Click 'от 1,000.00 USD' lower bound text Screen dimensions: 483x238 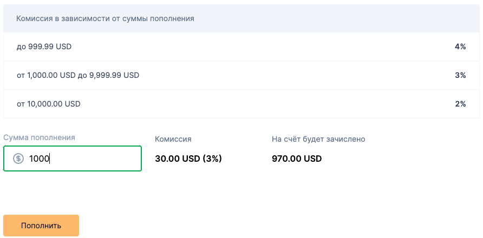pos(46,75)
